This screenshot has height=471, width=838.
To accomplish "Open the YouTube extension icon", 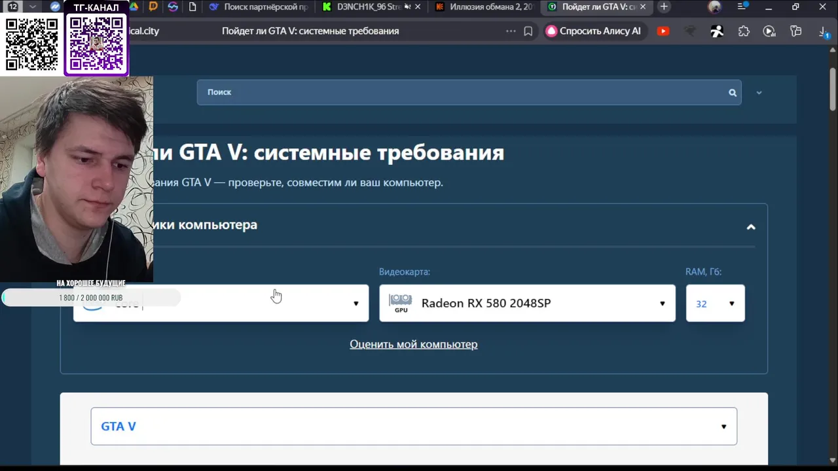I will point(663,31).
